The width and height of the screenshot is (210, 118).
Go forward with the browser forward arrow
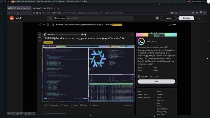(x=13, y=13)
